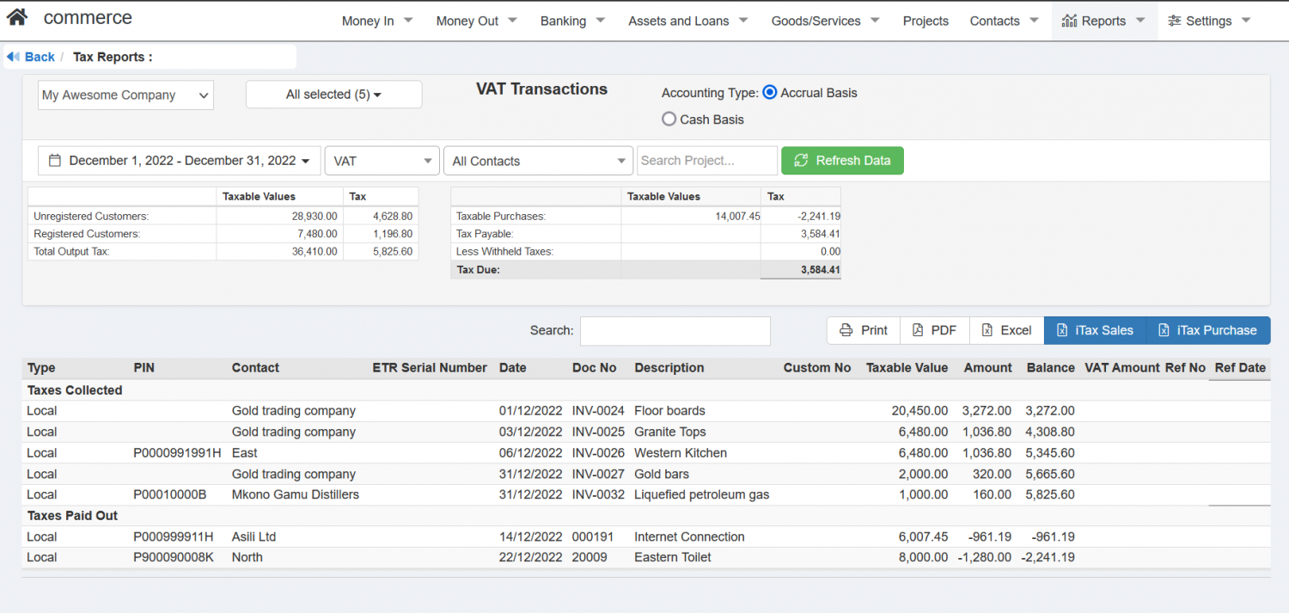Click the Settings sliders icon
Screen dimensions: 1289x613
(x=1175, y=21)
